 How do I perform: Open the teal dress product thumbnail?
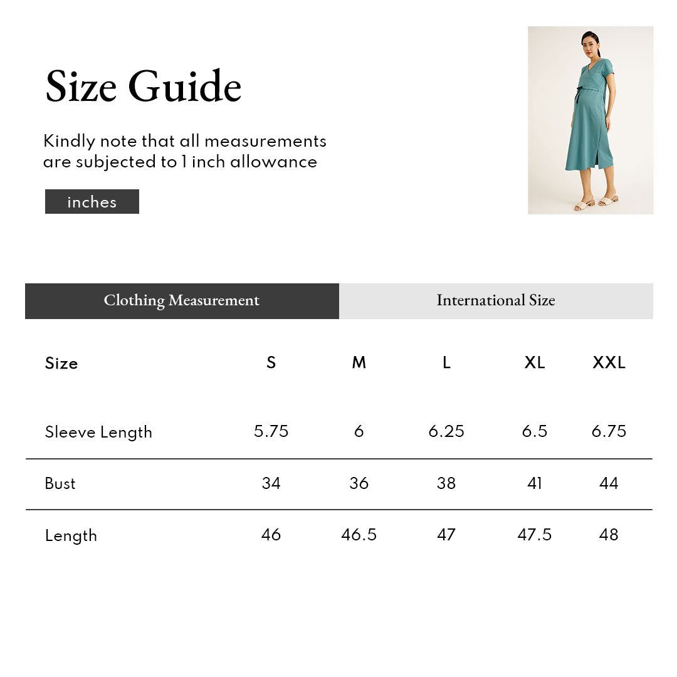(x=590, y=120)
